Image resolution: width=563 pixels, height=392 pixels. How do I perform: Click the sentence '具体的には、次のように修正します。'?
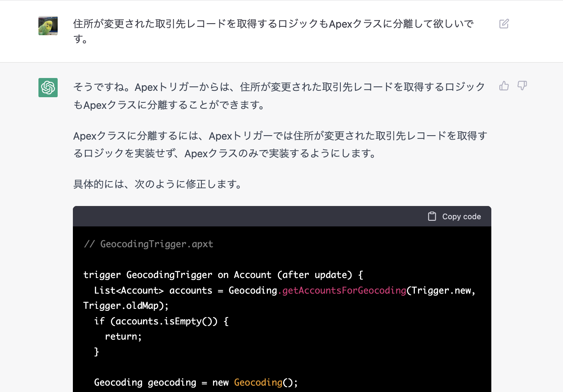158,184
